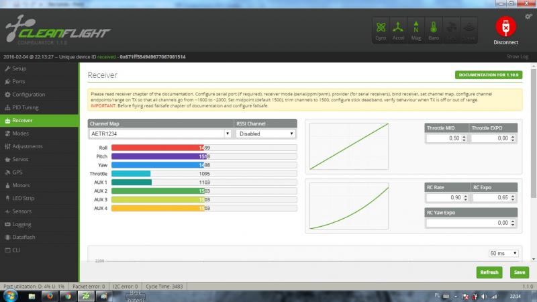Click the Show Log link
Viewport: 537px width, 302px height.
tap(517, 56)
